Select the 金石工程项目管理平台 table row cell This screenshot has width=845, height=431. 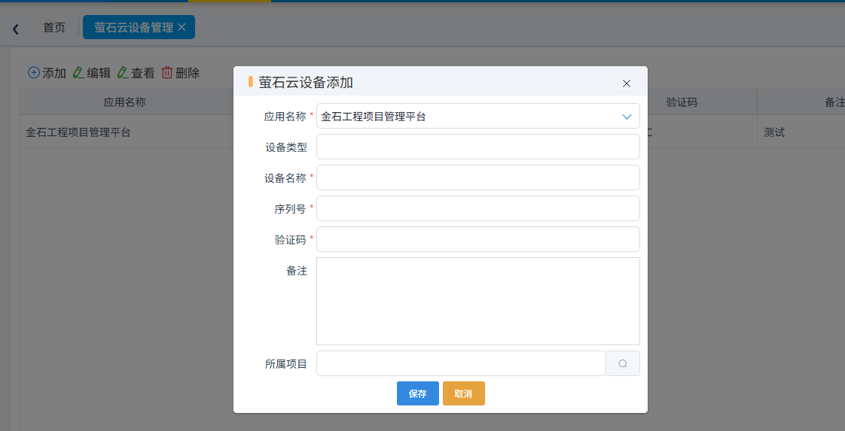click(125, 132)
